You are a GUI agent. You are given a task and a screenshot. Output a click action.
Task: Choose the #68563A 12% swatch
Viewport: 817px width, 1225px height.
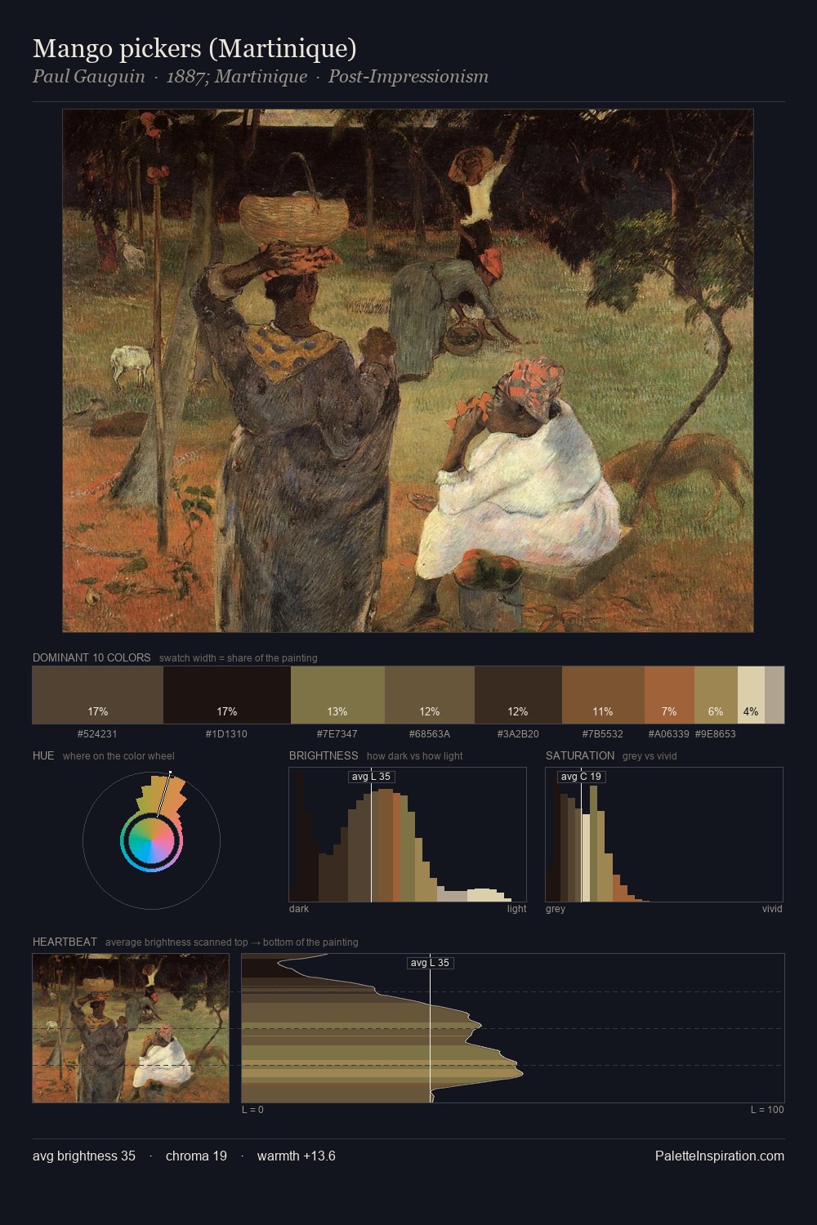click(430, 695)
